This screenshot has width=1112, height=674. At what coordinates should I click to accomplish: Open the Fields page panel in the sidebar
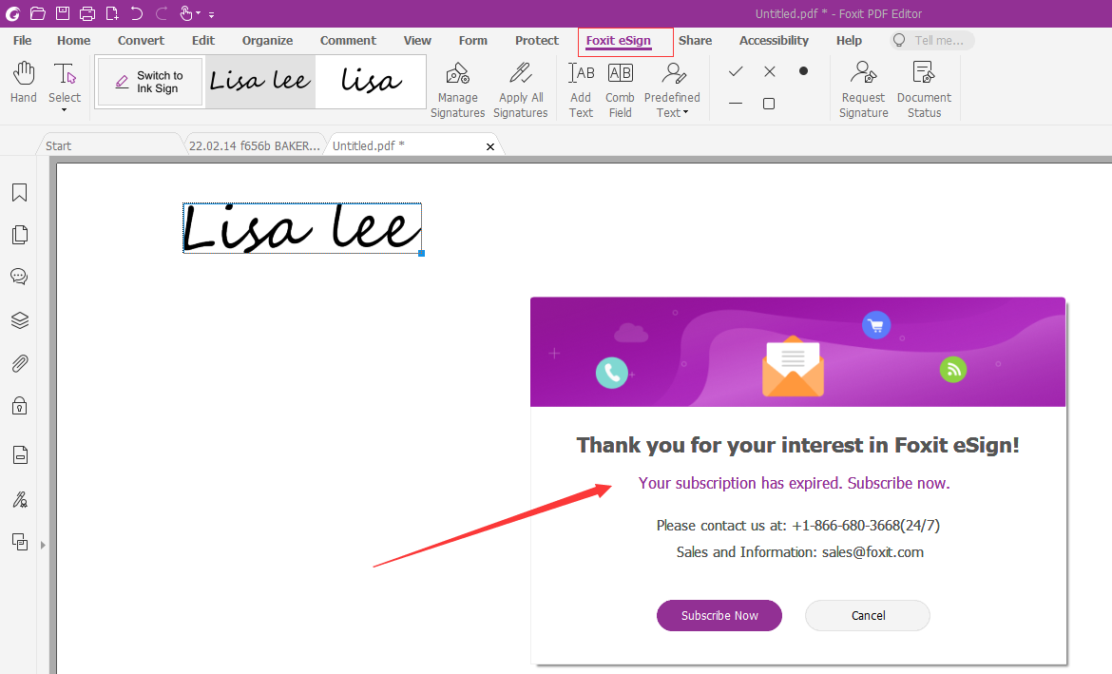pyautogui.click(x=20, y=454)
